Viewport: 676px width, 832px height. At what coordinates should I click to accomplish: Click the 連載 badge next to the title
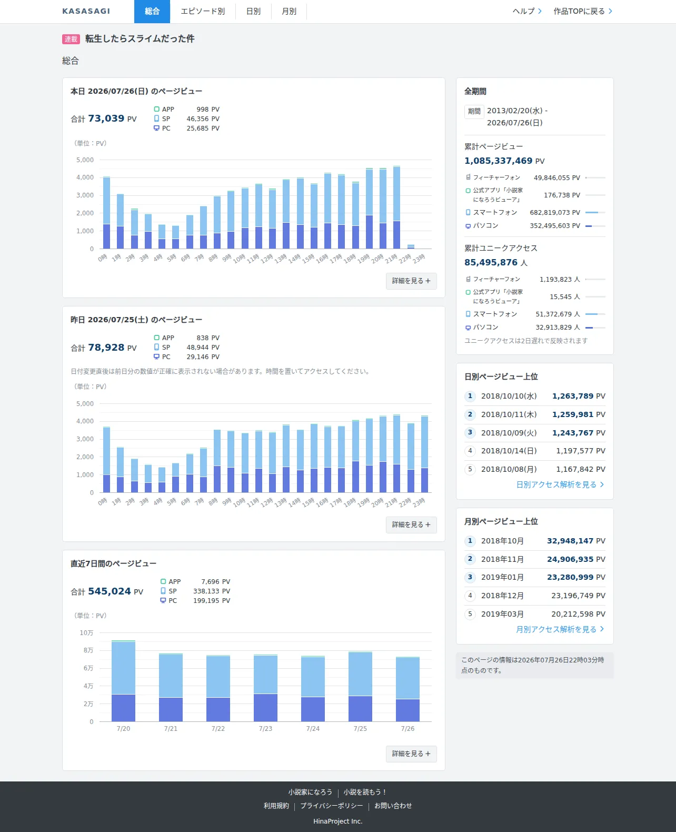(71, 39)
